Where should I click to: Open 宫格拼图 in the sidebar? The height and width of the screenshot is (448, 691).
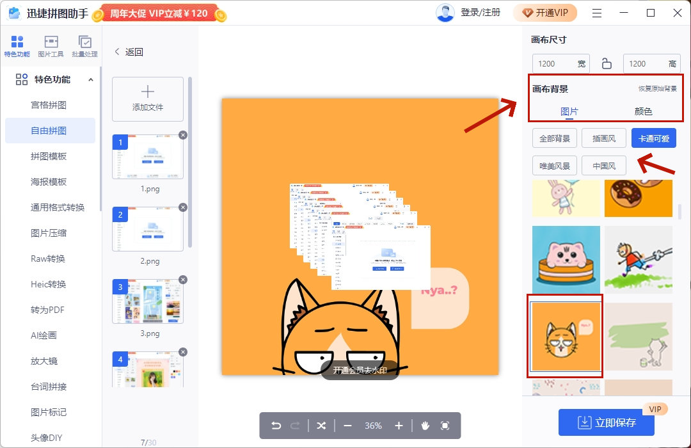click(x=49, y=105)
